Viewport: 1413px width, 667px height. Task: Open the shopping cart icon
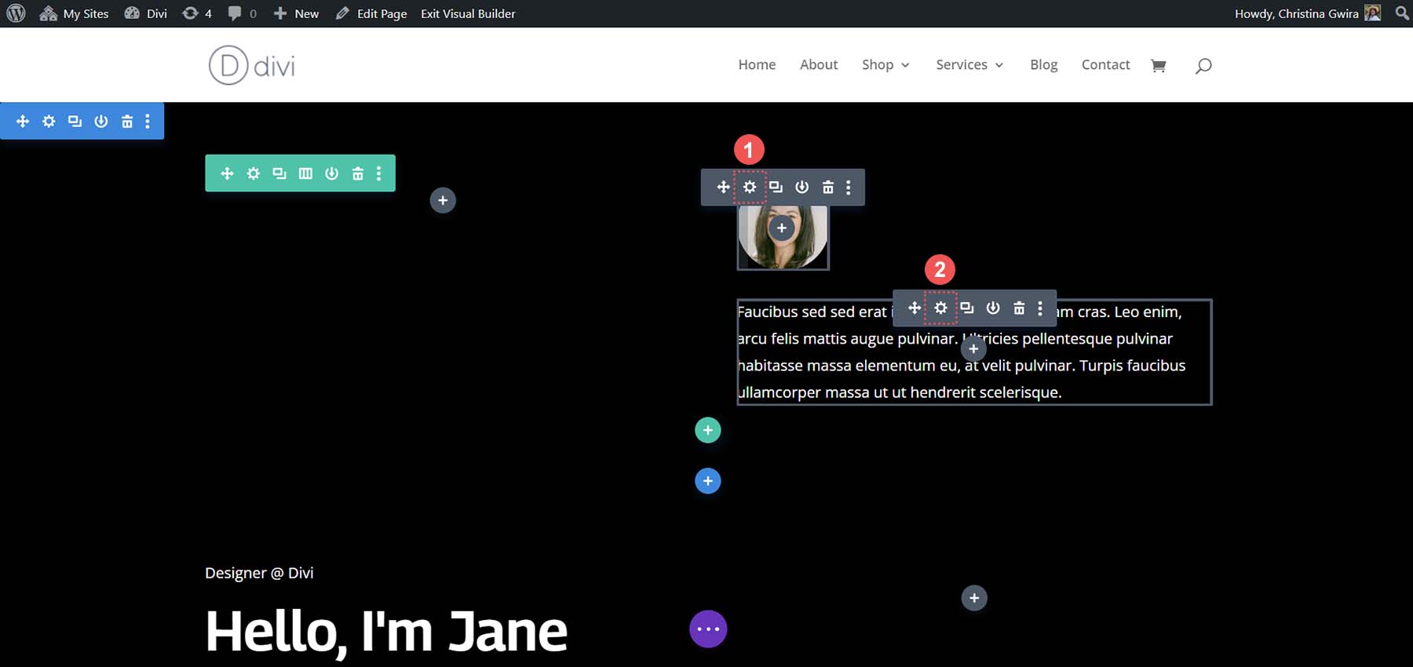coord(1158,65)
